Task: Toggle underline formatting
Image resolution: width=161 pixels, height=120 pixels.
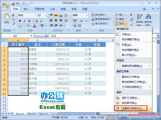Action: pyautogui.click(x=29, y=21)
